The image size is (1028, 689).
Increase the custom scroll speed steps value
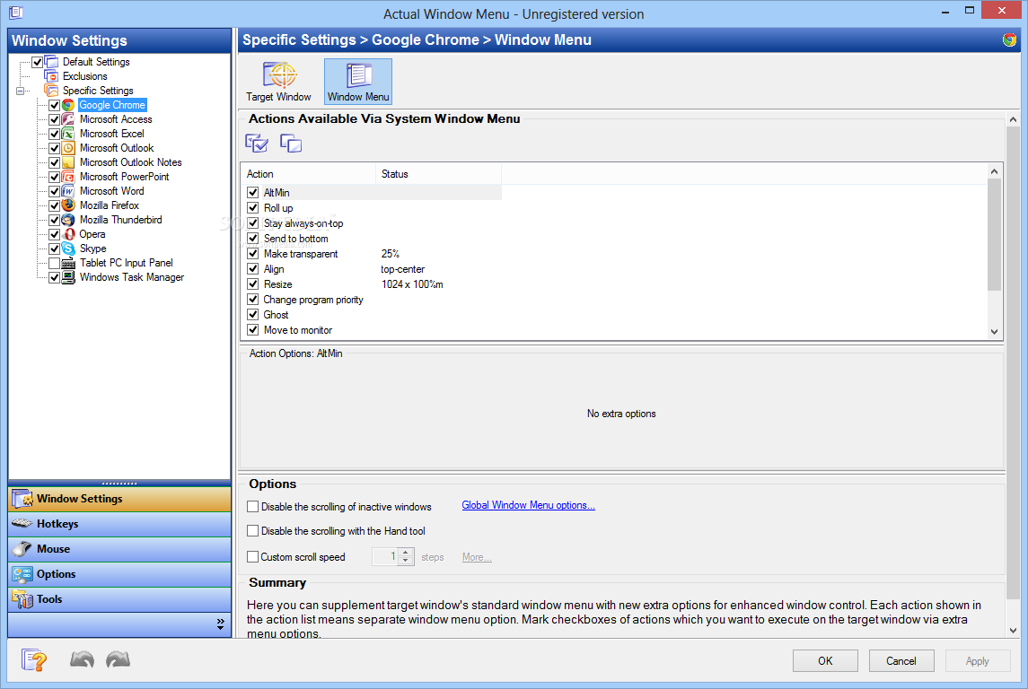click(x=406, y=553)
